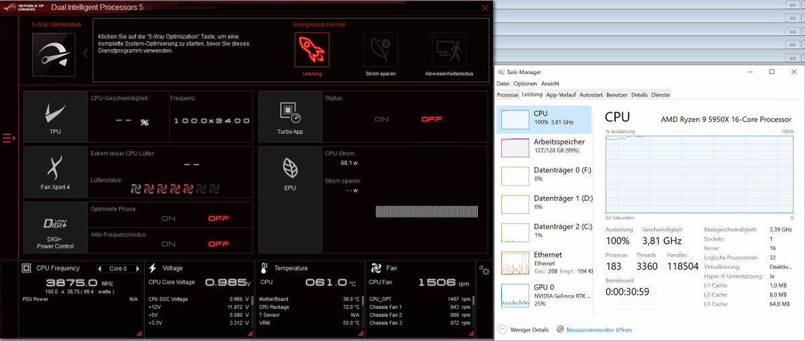
Task: Set Aktiv-Frequenzmodus to ON
Action: 168,244
